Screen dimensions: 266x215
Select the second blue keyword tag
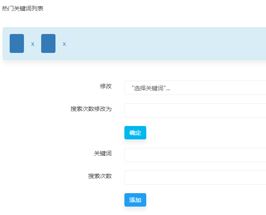pos(48,43)
